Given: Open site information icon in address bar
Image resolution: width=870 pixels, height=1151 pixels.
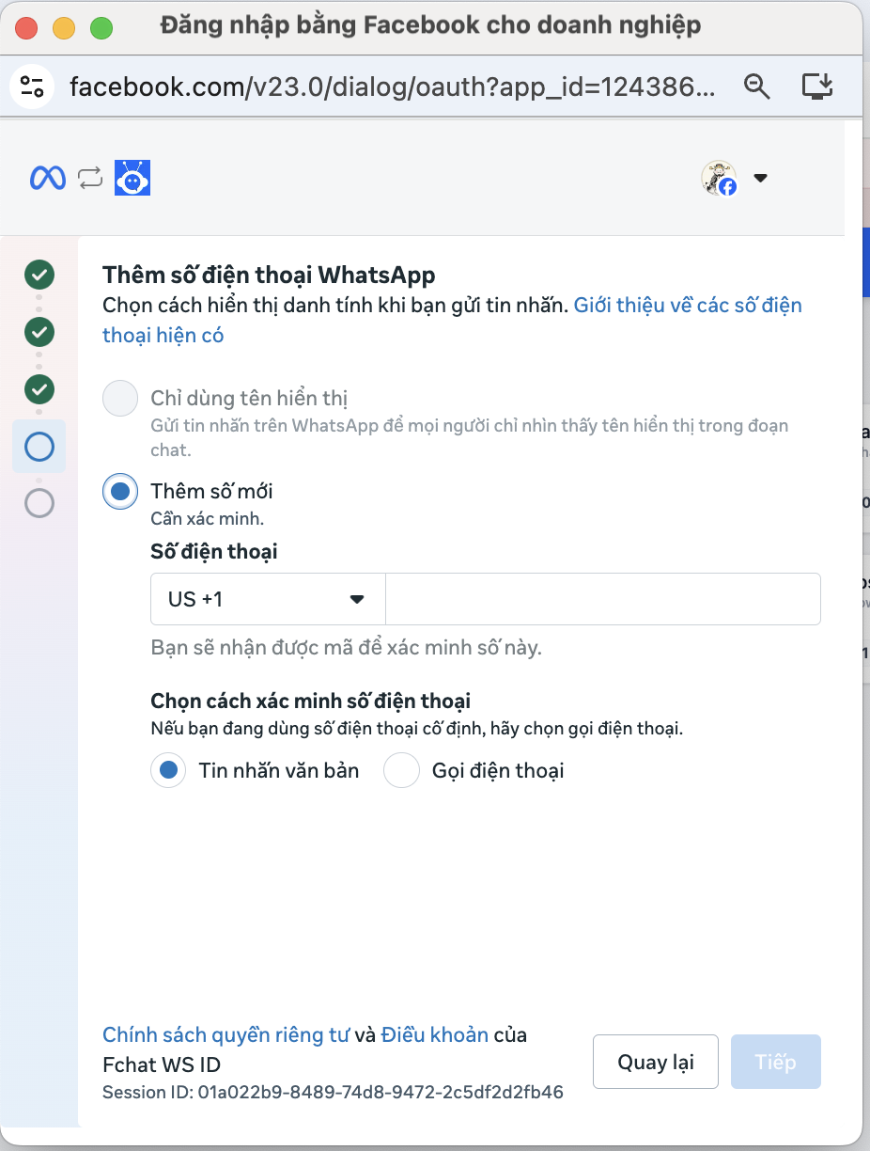Looking at the screenshot, I should (x=31, y=87).
